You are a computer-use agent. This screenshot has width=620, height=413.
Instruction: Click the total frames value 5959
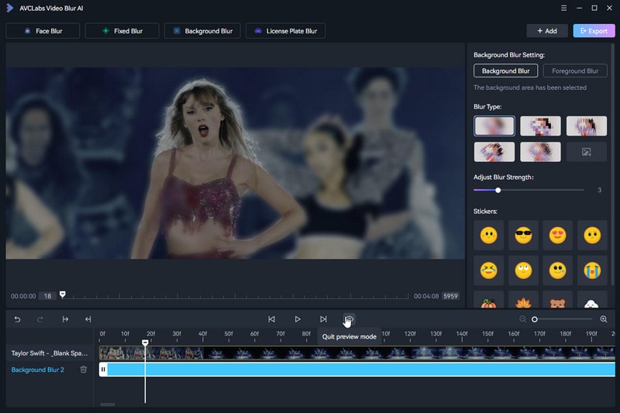pos(450,296)
